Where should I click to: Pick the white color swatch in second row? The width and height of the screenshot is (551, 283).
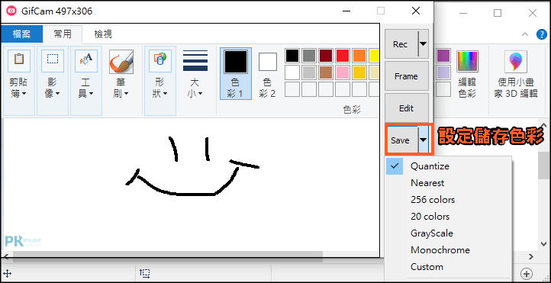pyautogui.click(x=292, y=72)
